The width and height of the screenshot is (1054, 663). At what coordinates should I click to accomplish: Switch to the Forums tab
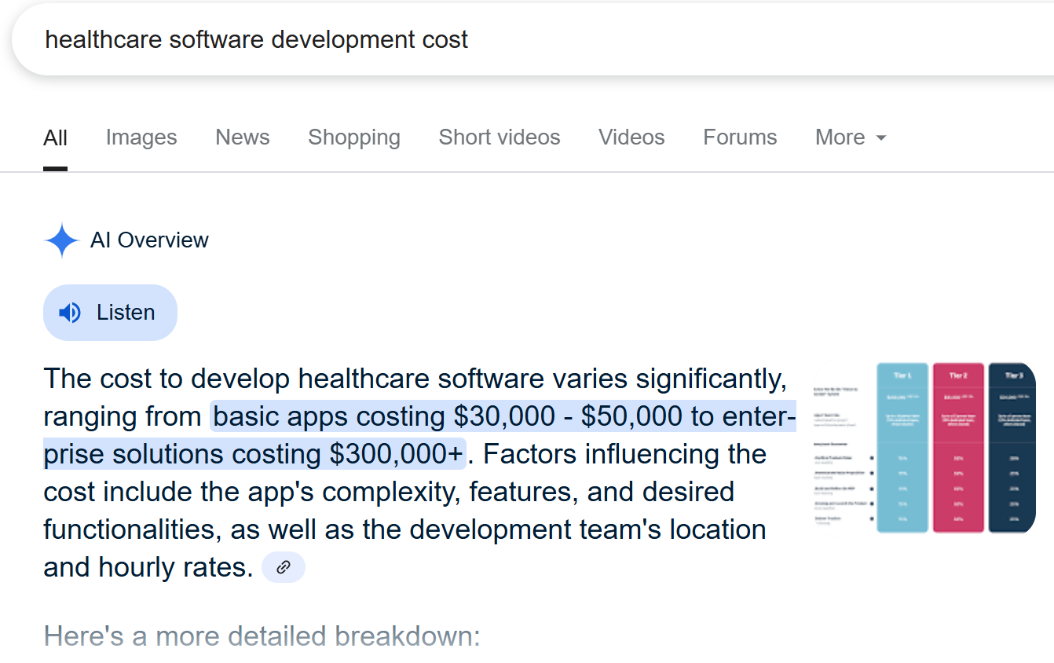tap(740, 137)
